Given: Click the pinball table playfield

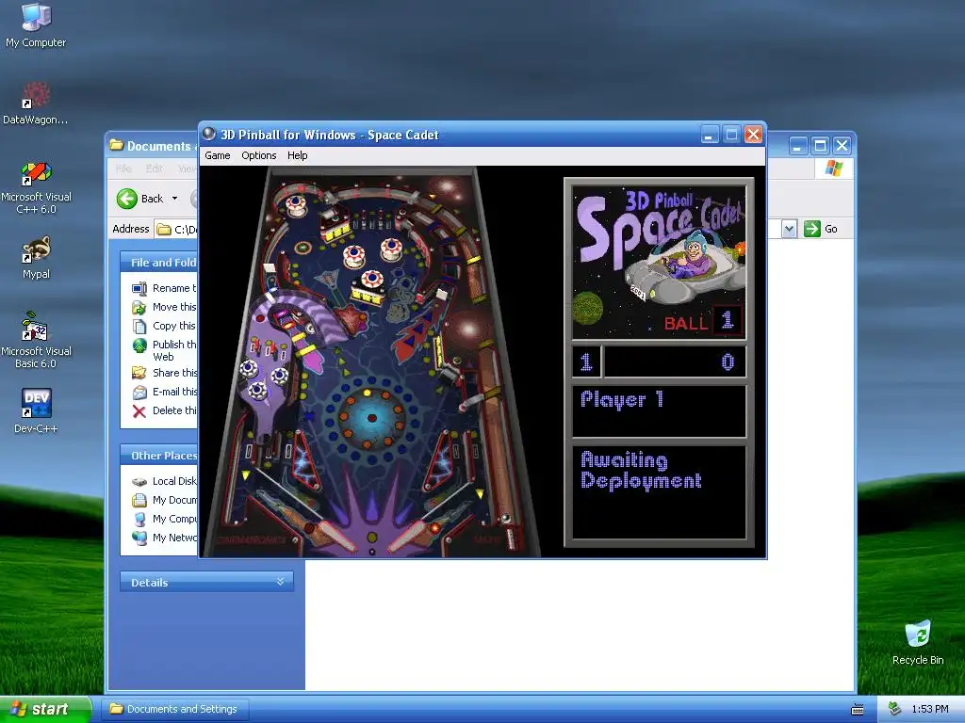Looking at the screenshot, I should (371, 361).
